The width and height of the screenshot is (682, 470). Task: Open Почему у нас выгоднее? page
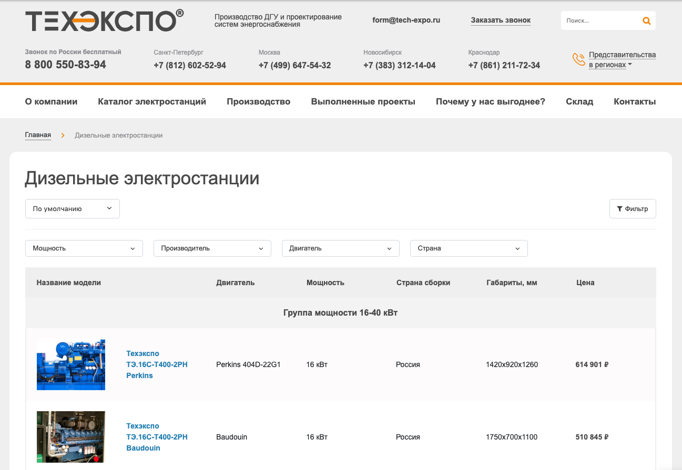coord(491,102)
